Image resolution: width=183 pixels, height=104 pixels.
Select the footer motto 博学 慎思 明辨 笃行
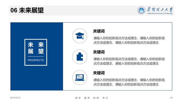pyautogui.click(x=92, y=98)
